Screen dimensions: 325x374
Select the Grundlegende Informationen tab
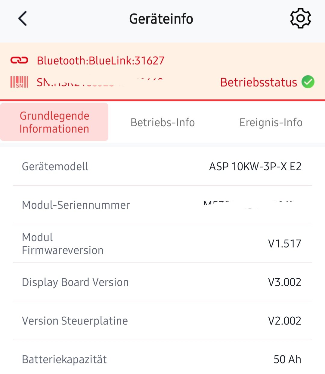(54, 122)
